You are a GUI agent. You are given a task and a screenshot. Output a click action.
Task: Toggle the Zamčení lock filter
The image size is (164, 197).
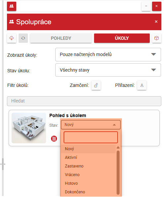pyautogui.click(x=96, y=85)
